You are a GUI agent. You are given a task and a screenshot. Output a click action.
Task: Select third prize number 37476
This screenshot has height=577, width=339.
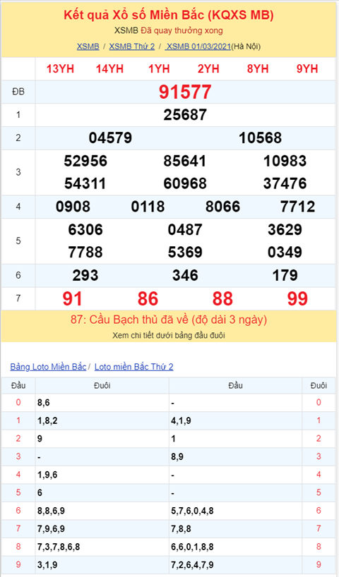285,183
